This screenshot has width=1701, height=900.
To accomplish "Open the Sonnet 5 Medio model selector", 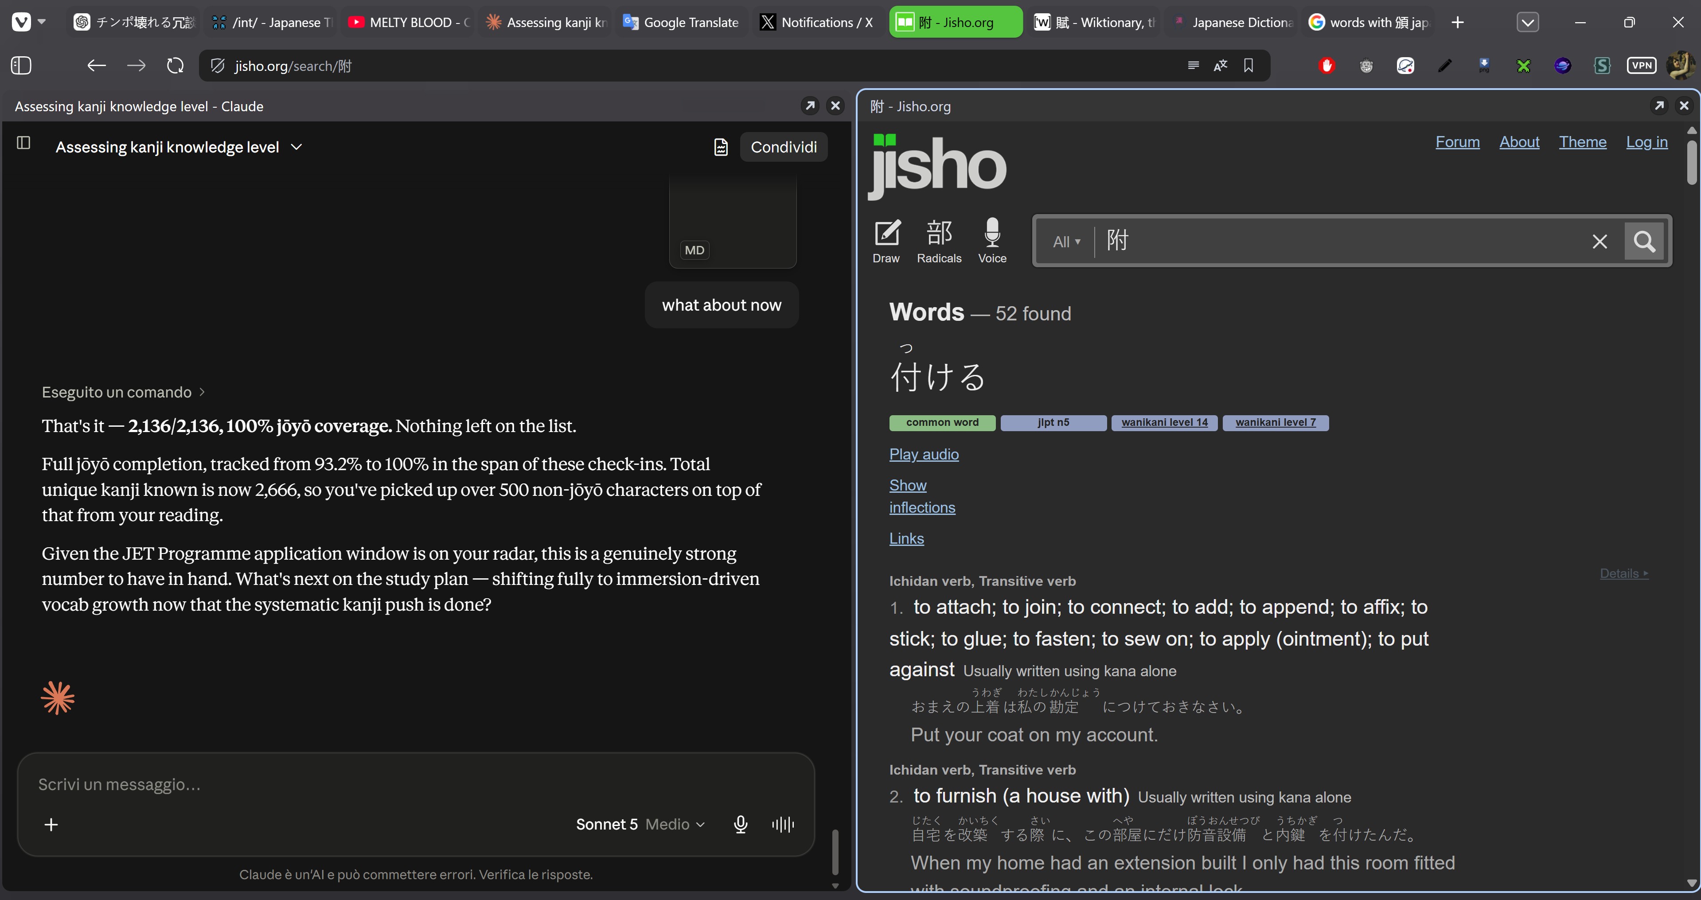I will pyautogui.click(x=640, y=824).
